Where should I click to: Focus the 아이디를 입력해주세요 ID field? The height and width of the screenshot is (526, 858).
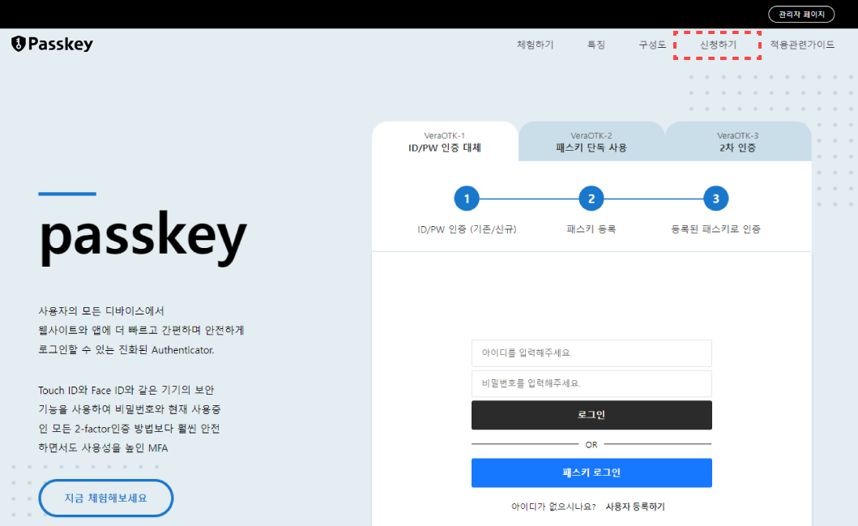click(591, 353)
